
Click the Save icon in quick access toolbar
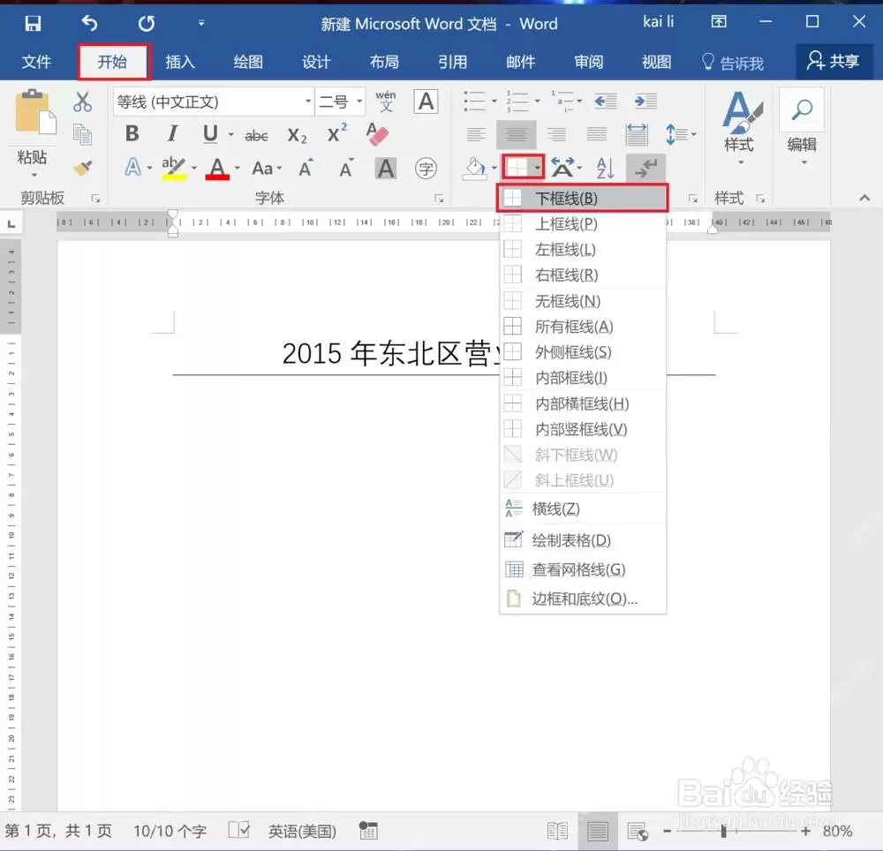click(x=33, y=23)
